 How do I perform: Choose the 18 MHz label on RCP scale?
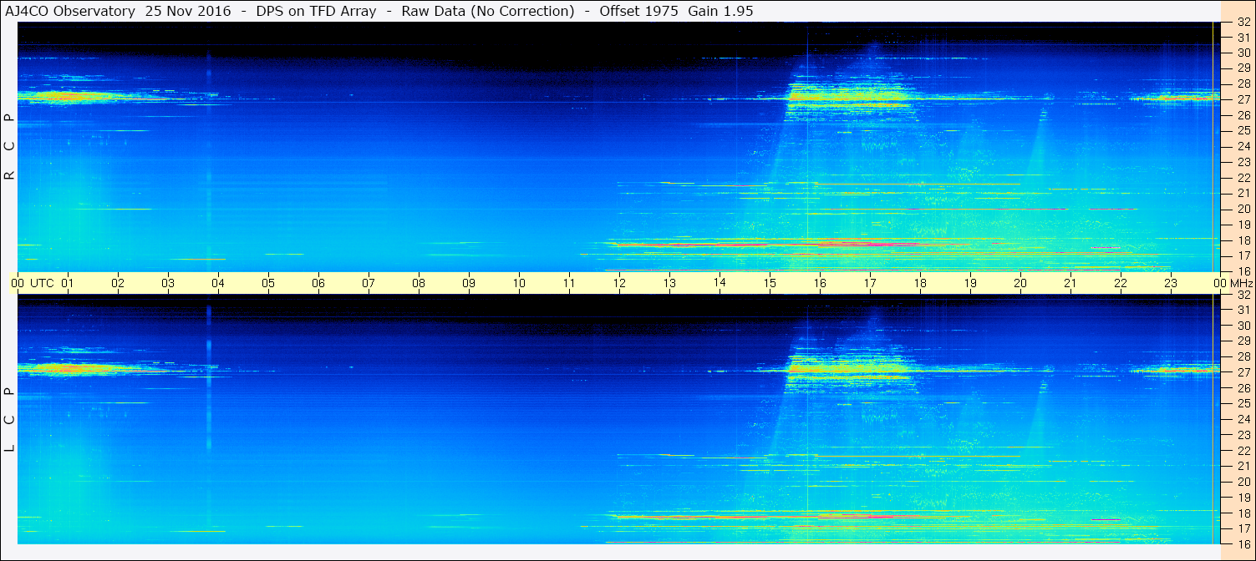1243,240
